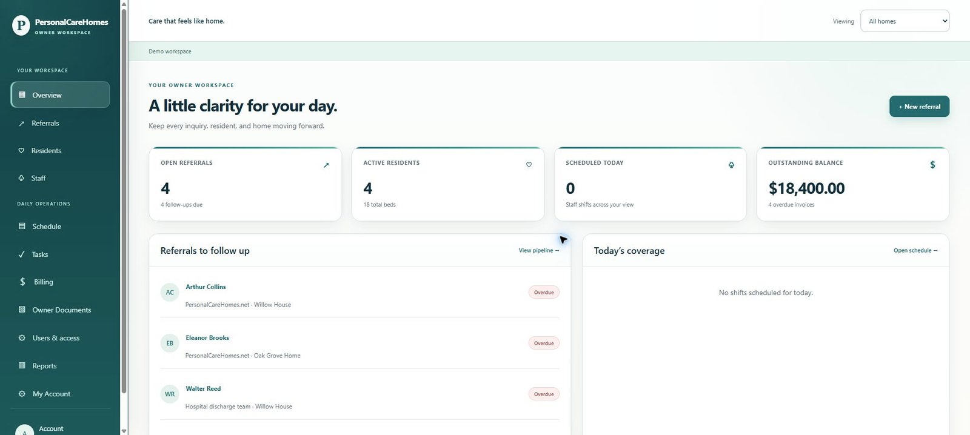
Task: Click the PersonalCareHomes logo circle
Action: (x=21, y=25)
